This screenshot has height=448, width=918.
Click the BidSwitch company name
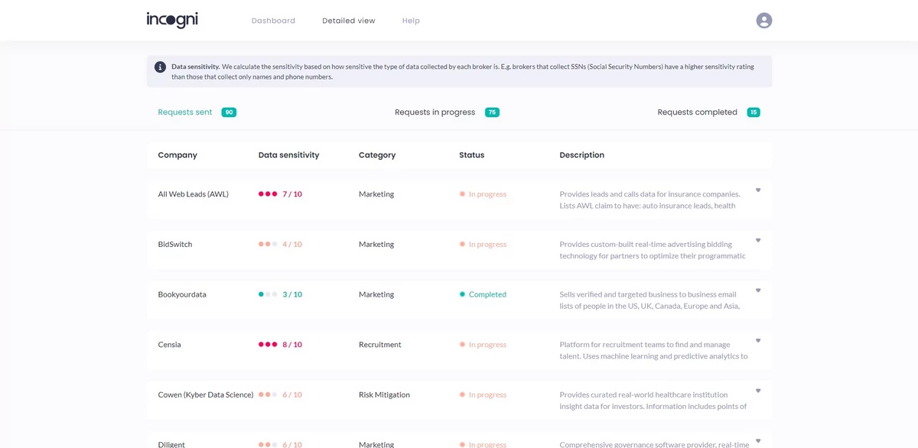175,245
